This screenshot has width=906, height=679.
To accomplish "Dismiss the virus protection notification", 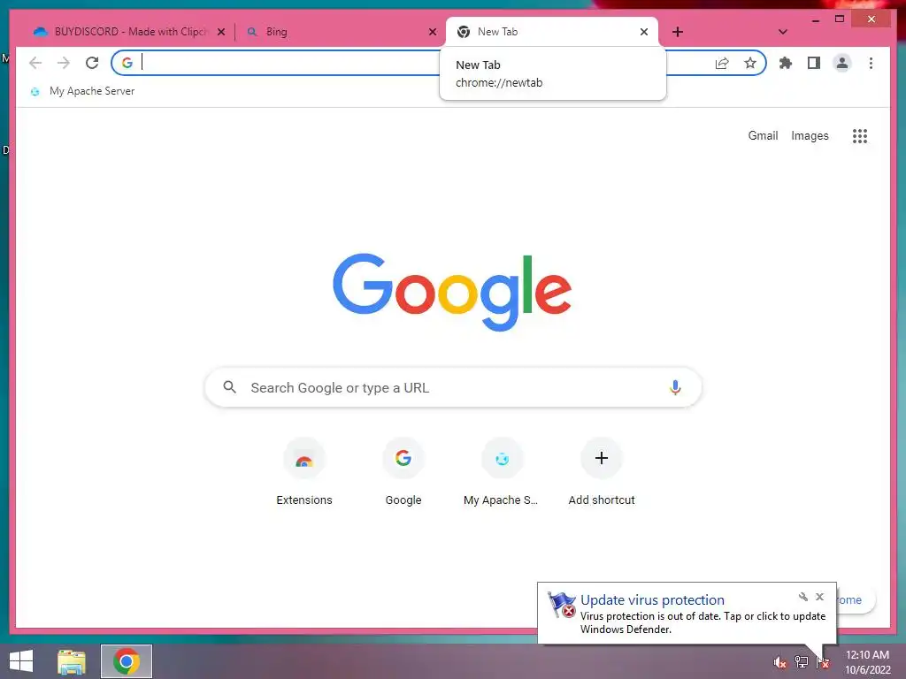I will (x=819, y=597).
